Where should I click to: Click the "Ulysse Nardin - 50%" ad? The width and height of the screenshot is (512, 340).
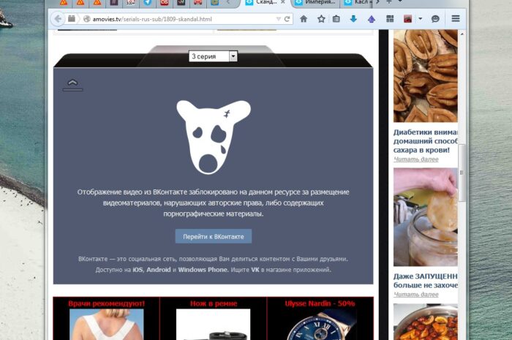click(x=320, y=303)
